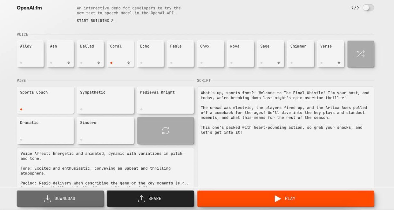Click the DOWNLOAD button
Viewport: 394px width, 210px height.
[x=60, y=199]
